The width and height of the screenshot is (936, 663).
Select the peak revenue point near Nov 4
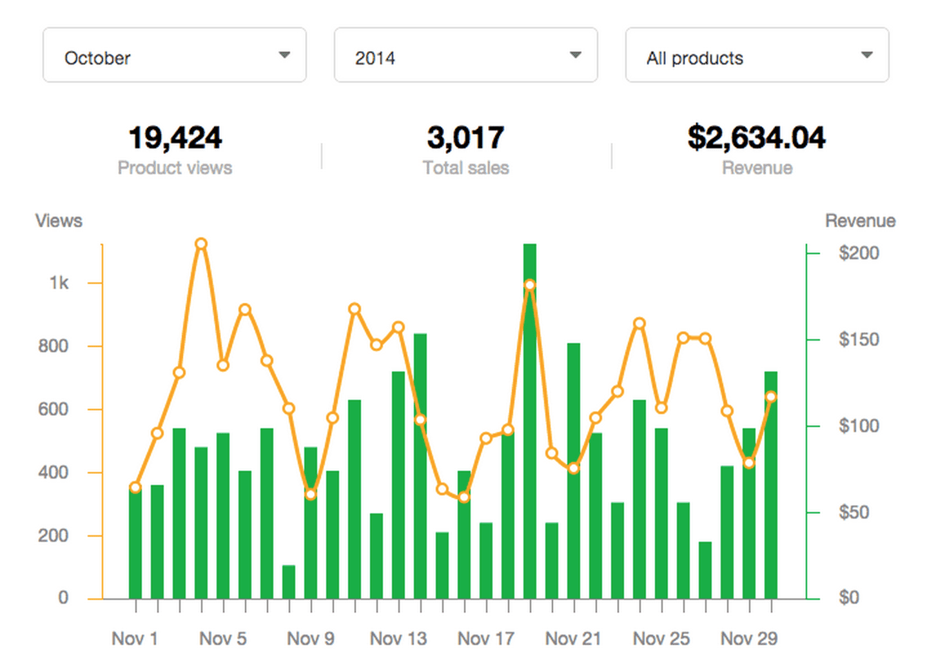tap(201, 244)
